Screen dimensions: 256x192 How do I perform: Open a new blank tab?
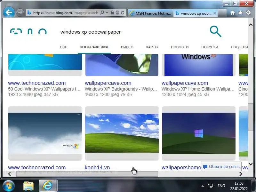(222, 13)
